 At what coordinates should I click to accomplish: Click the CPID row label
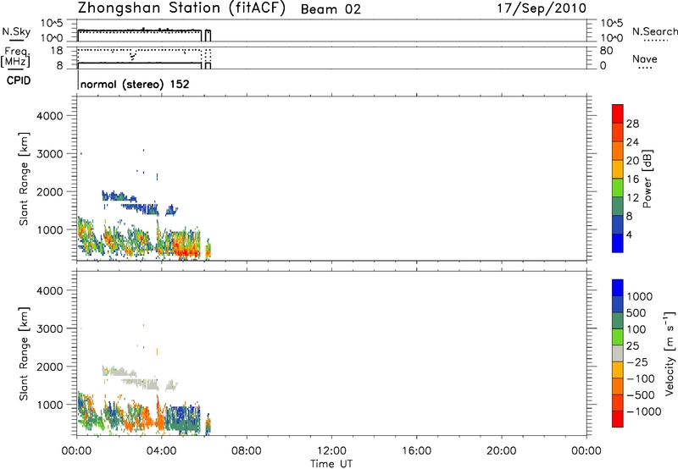click(19, 80)
